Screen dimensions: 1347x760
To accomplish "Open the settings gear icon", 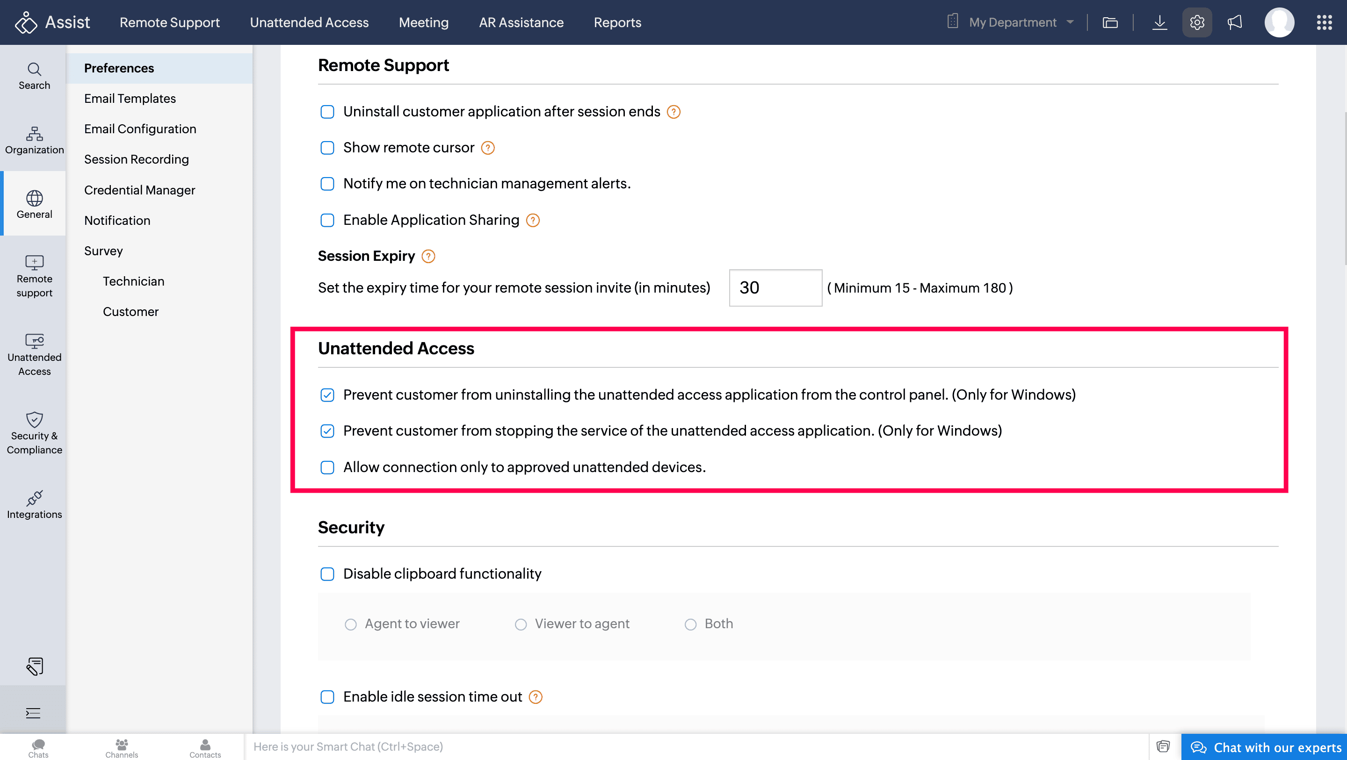I will [x=1196, y=22].
